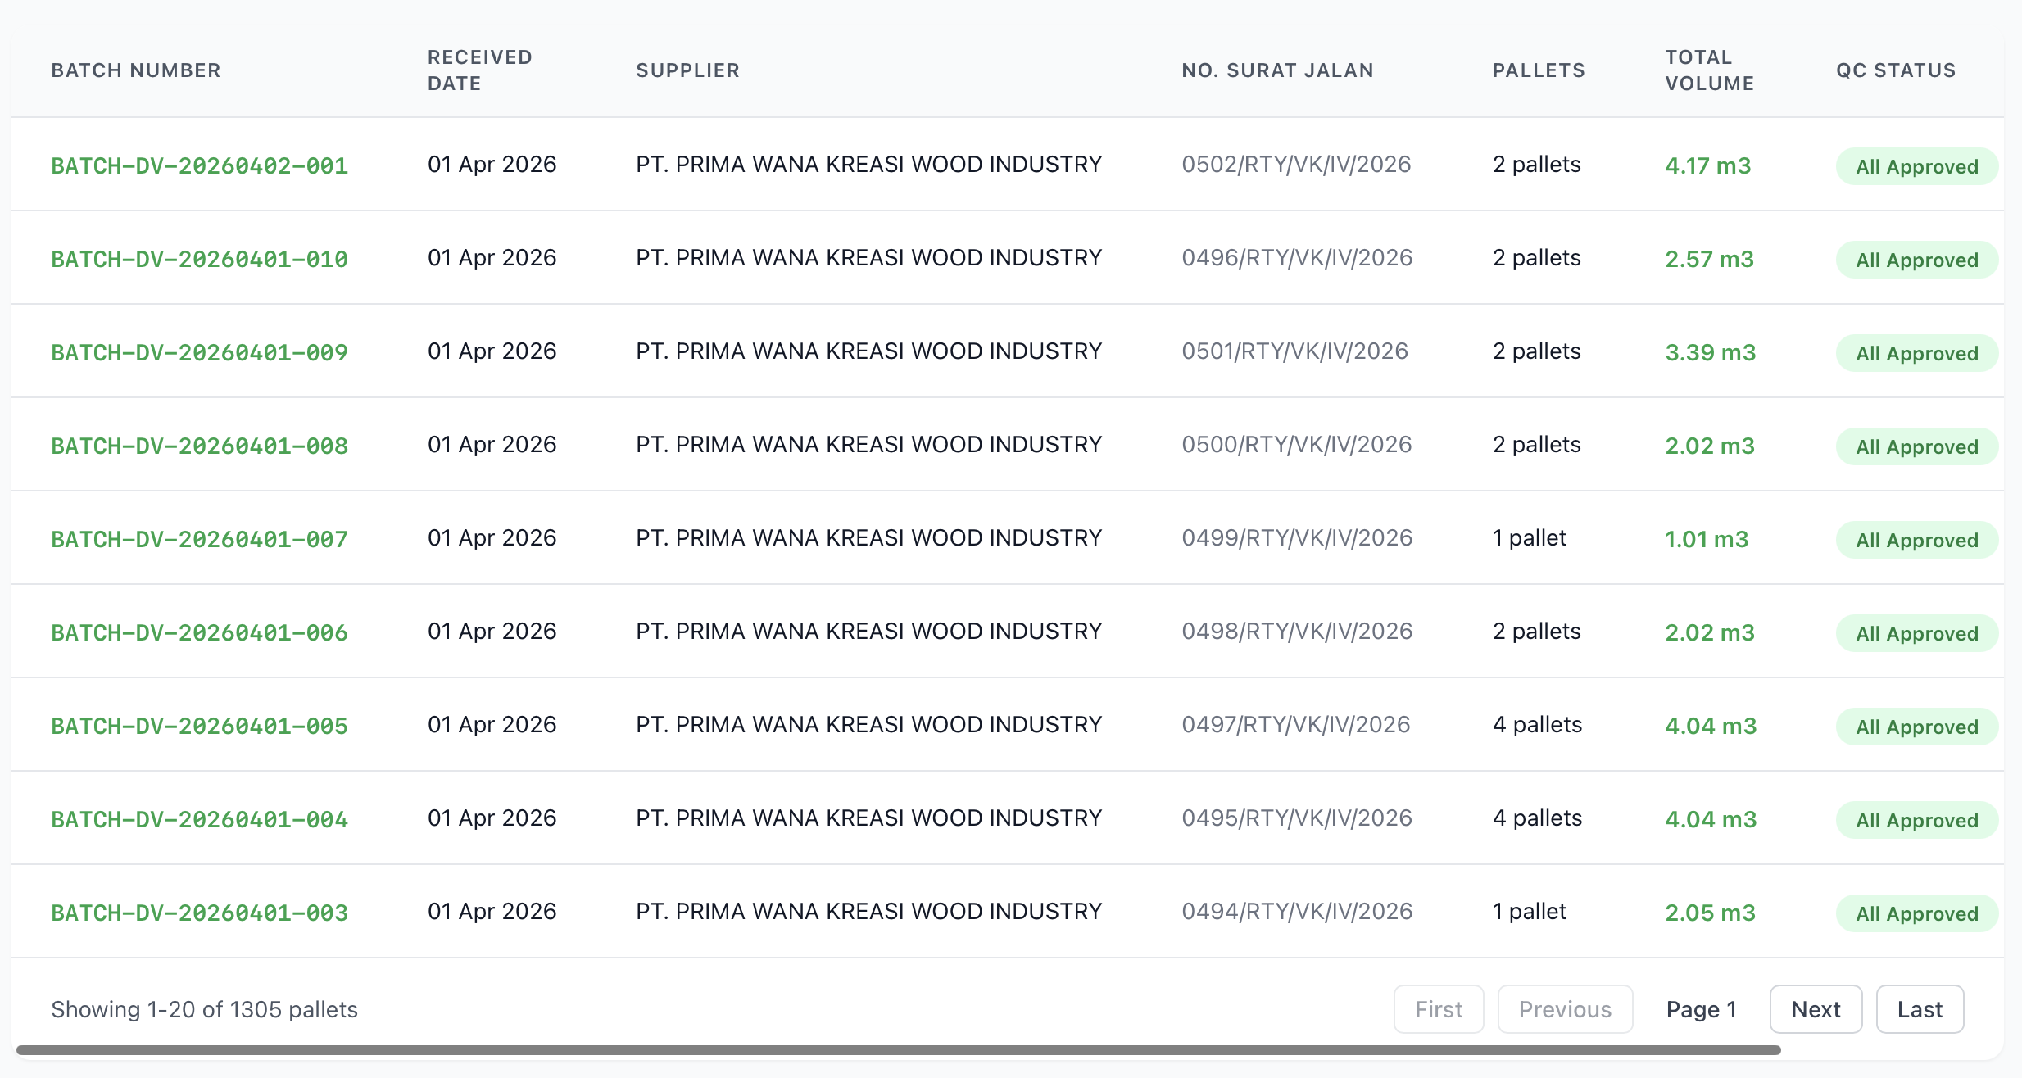Image resolution: width=2022 pixels, height=1078 pixels.
Task: Click the Total Volume column header
Action: 1710,70
